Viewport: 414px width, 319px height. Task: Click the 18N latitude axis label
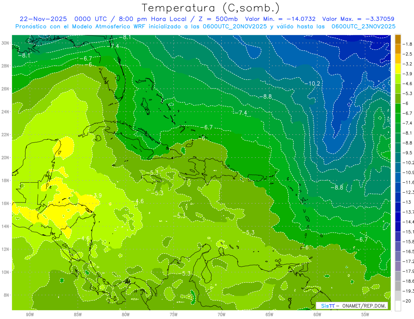tap(6, 180)
